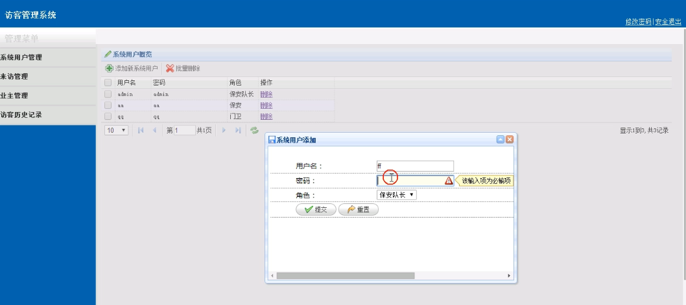Click the red X batch delete icon
Image resolution: width=686 pixels, height=305 pixels.
click(x=170, y=69)
